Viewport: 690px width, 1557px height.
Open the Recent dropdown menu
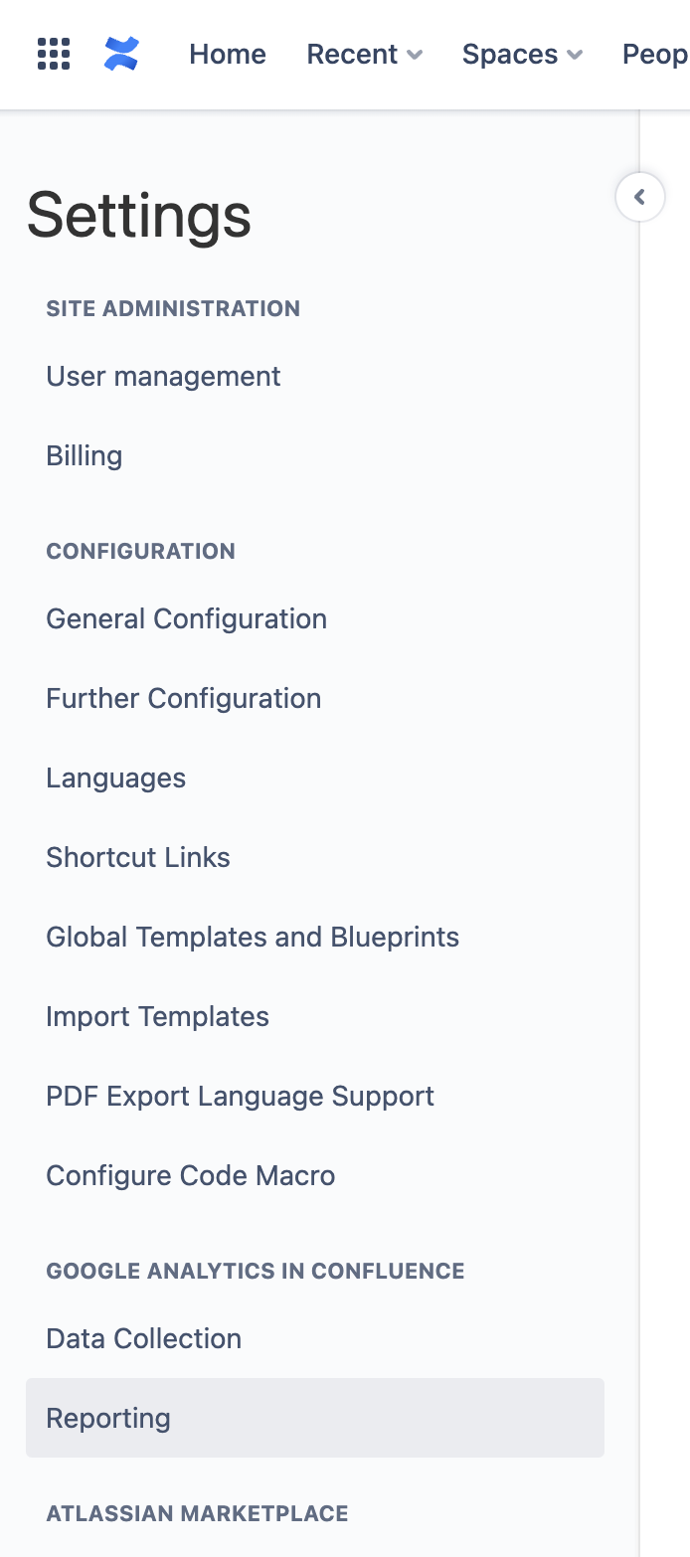[364, 54]
